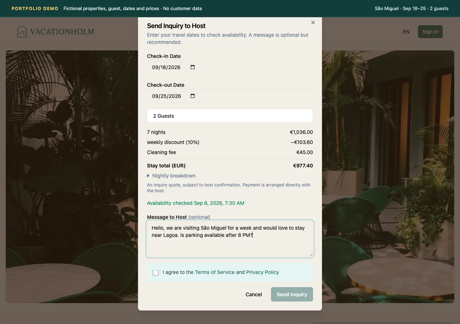The width and height of the screenshot is (460, 324).
Task: Close the Send Inquiry dialog with X
Action: pyautogui.click(x=313, y=22)
